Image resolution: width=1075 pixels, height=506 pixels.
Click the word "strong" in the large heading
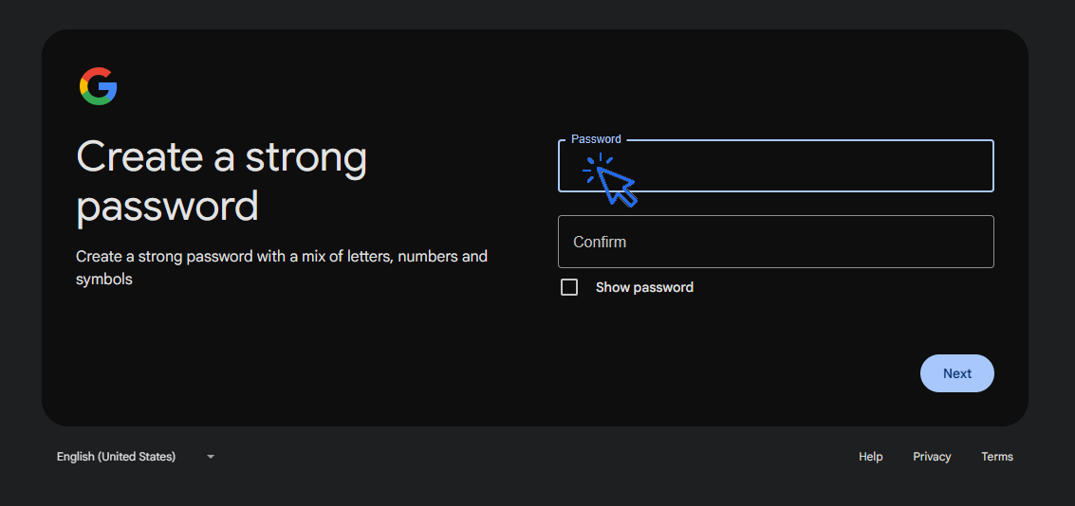[x=306, y=157]
